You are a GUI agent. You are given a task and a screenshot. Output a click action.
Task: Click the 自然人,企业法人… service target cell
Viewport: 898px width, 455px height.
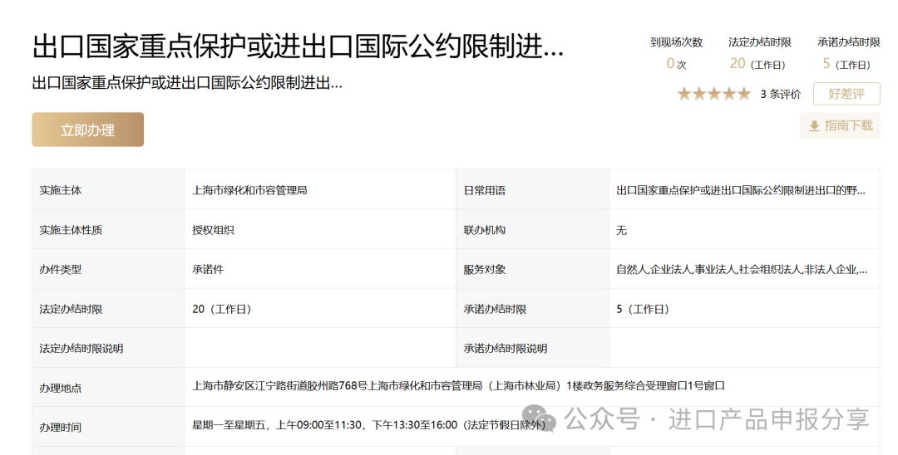[743, 269]
